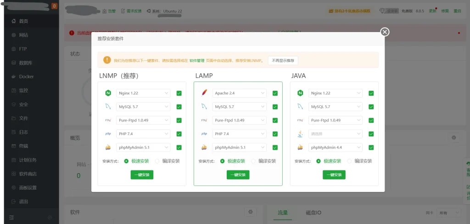Open the 请选择 Java version dropdown
This screenshot has height=224, width=470.
click(x=336, y=134)
